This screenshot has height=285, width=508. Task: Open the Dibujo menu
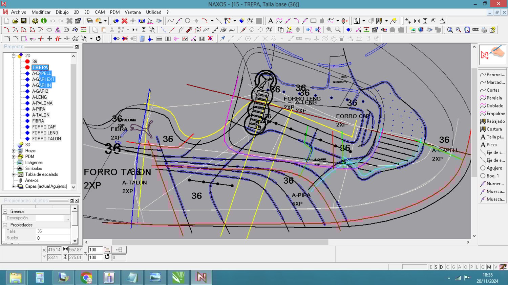pyautogui.click(x=62, y=12)
